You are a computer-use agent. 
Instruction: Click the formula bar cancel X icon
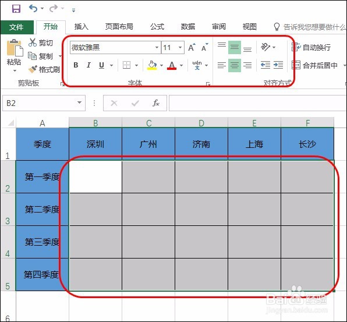pos(114,103)
